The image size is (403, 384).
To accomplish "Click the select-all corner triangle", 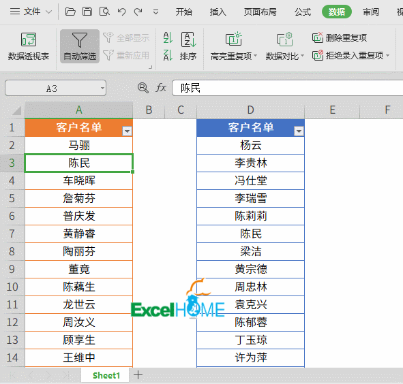I will [x=17, y=110].
